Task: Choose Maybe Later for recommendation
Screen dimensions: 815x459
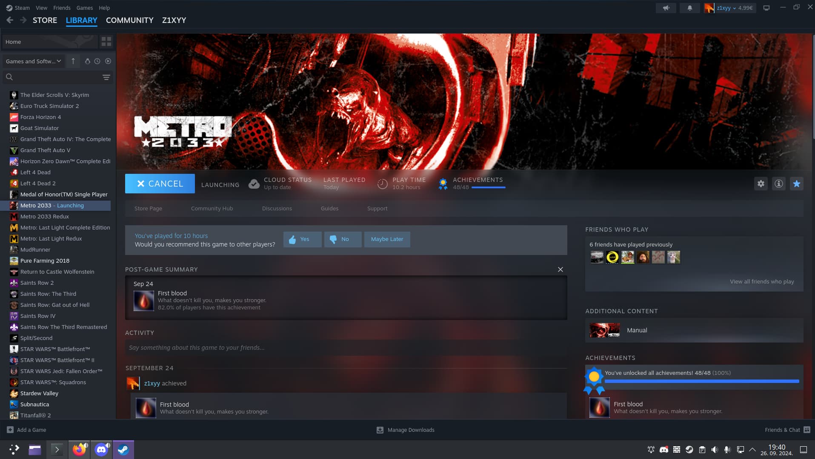Action: tap(387, 239)
